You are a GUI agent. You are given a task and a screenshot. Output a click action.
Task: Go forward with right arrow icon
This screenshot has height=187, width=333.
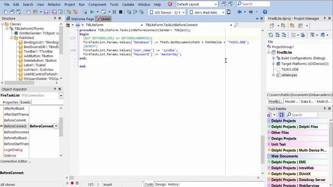click(x=251, y=12)
